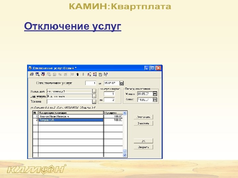This screenshot has width=238, height=178.
Task: Activate the What's This pointer help icon
Action: pos(106,74)
